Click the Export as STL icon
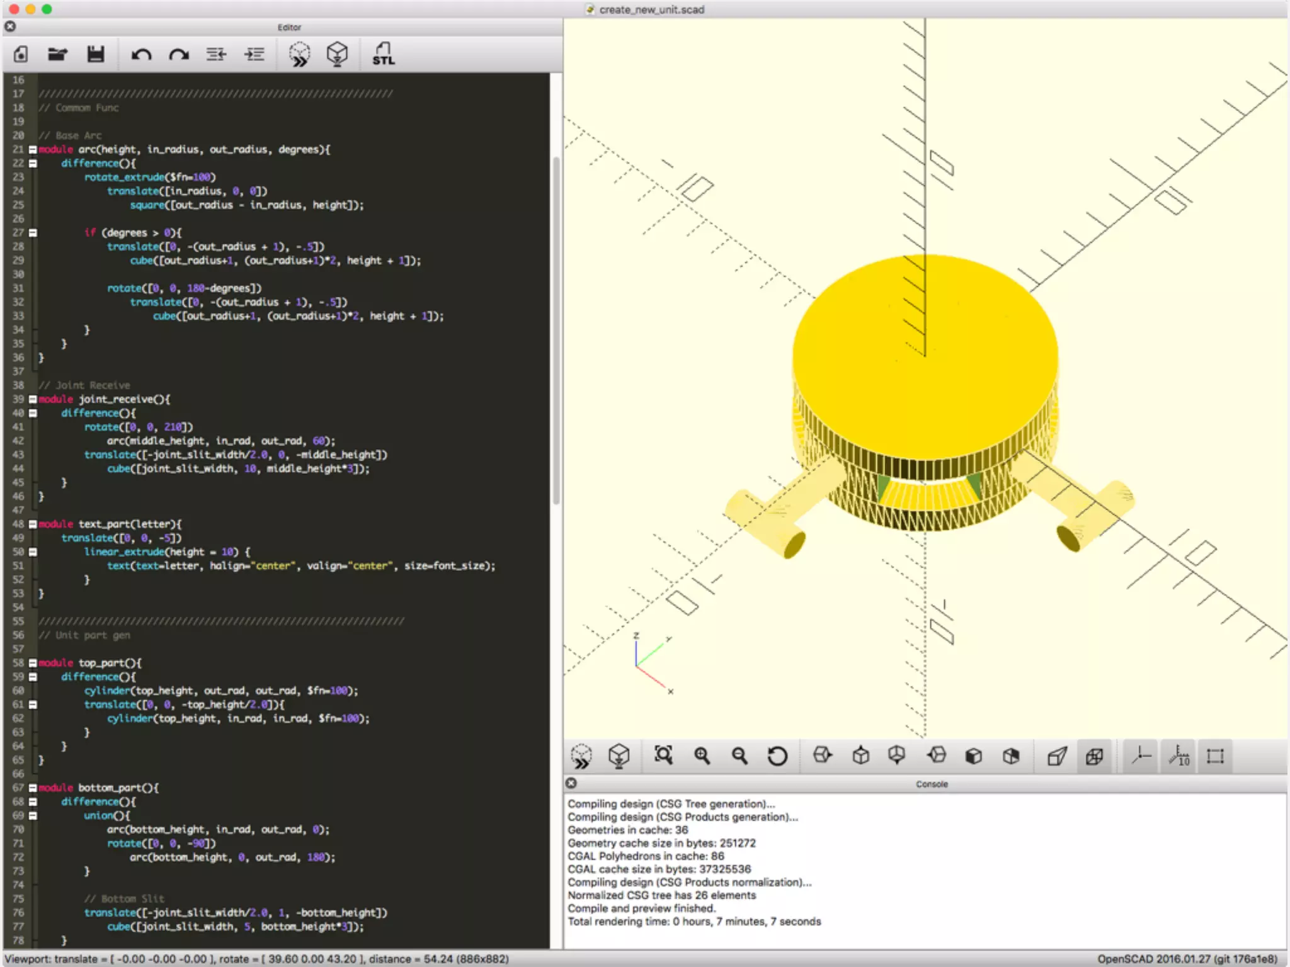 click(383, 54)
